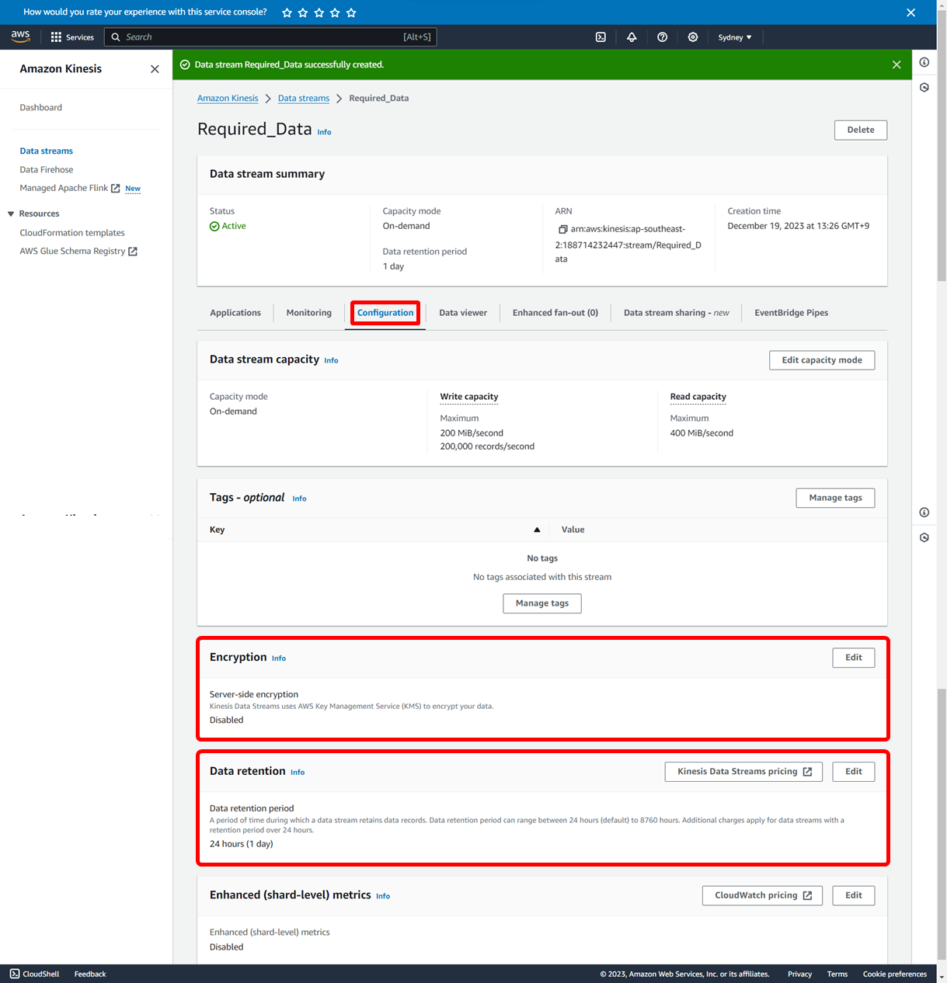Click the search magnifier icon
The width and height of the screenshot is (947, 983).
click(x=116, y=37)
